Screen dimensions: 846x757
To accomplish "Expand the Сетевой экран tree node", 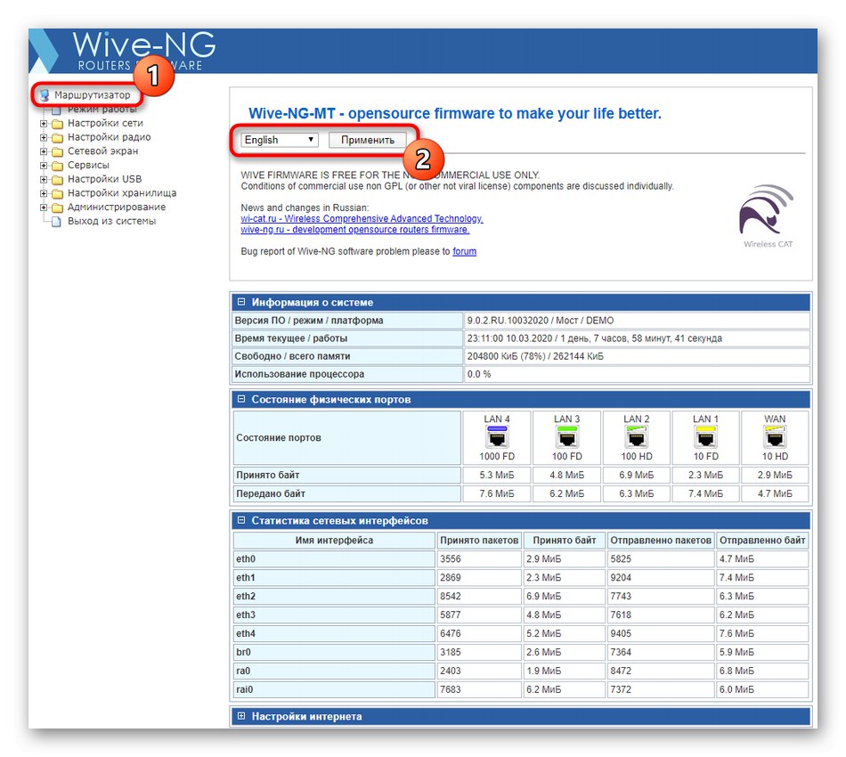I will 44,151.
